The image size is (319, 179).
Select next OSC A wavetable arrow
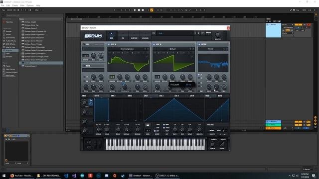point(148,49)
